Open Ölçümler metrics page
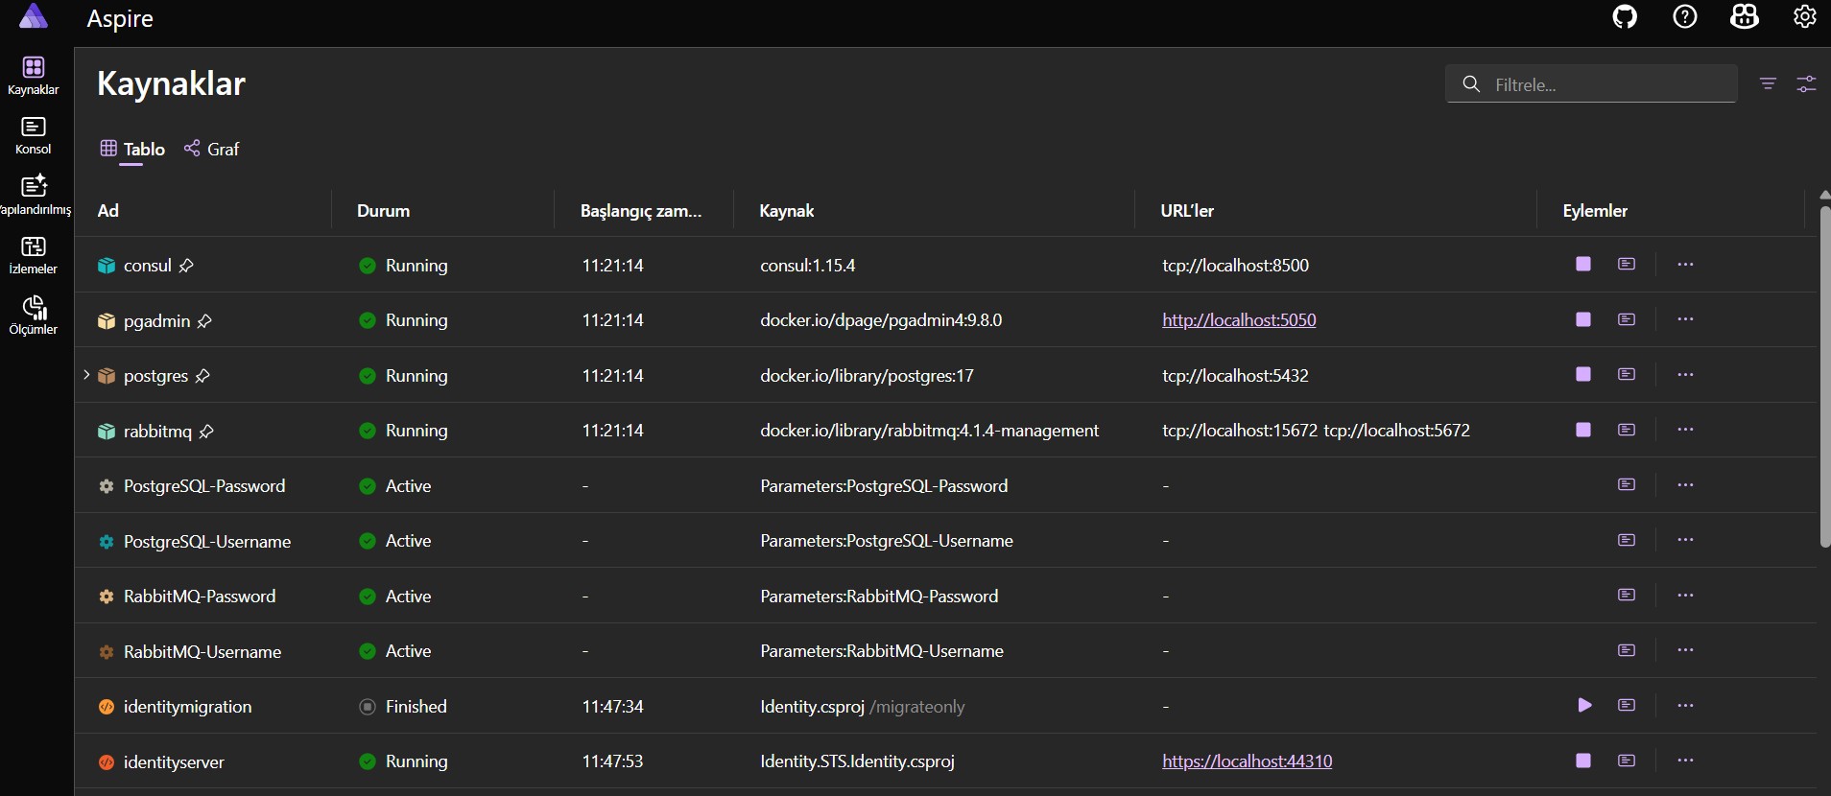 [x=34, y=316]
